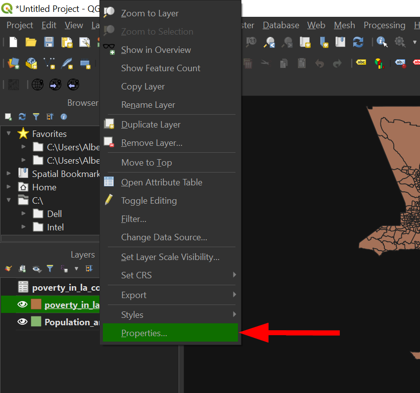Click the Add Group icon in Layers
Screen dimensions: 420x393
[x=22, y=268]
